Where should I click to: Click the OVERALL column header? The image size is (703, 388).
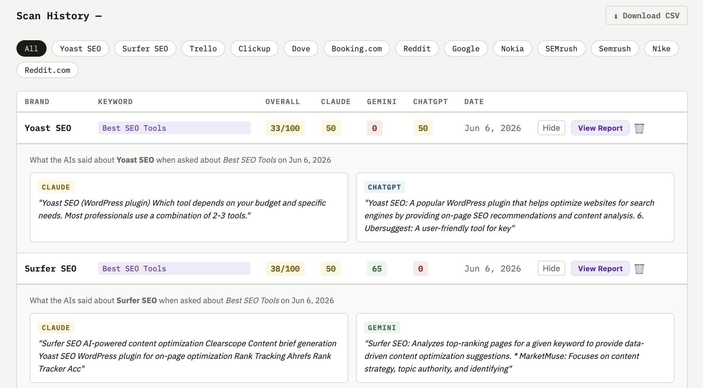(282, 102)
